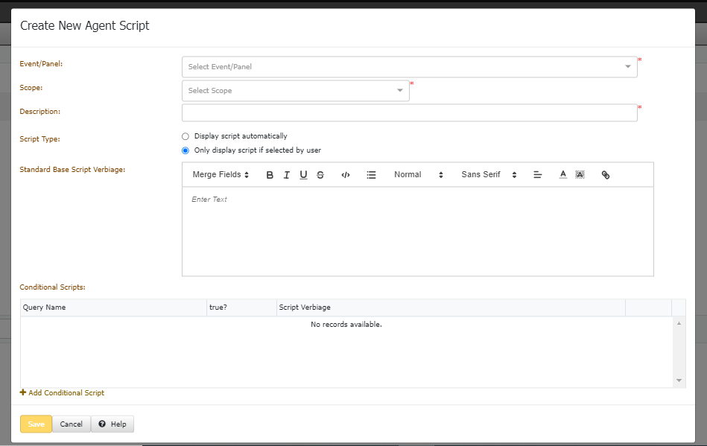Choose 'Only display script if selected by user'
The height and width of the screenshot is (446, 707).
pyautogui.click(x=186, y=150)
